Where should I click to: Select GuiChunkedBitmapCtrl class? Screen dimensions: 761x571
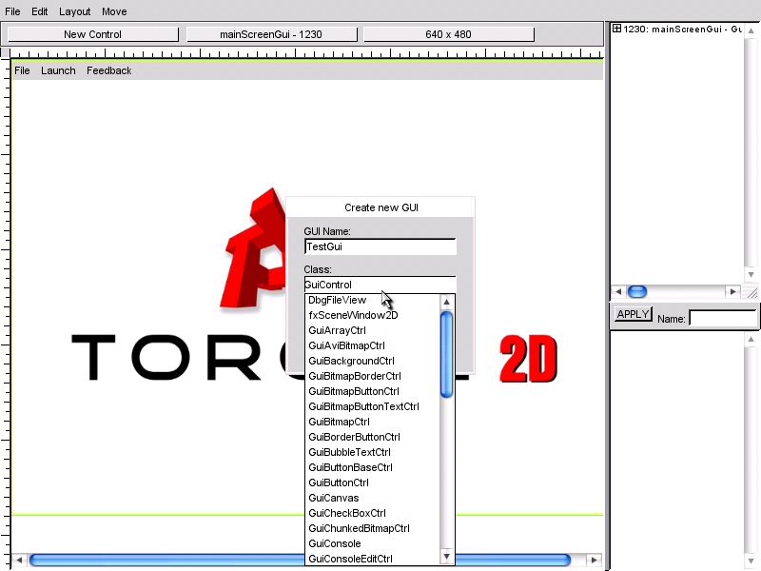[x=372, y=528]
